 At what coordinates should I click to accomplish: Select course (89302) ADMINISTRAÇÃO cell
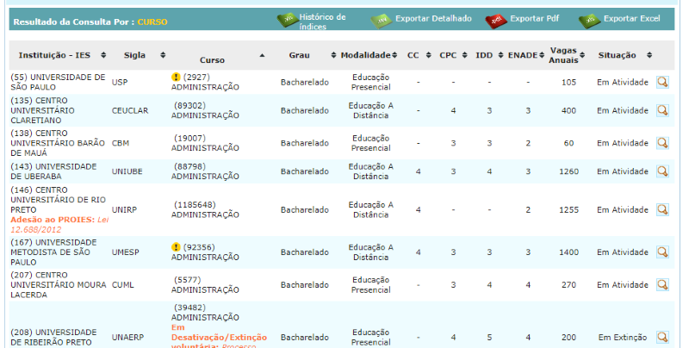click(205, 110)
